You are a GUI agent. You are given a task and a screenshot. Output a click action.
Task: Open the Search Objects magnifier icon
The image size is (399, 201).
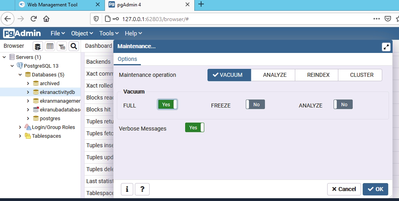click(74, 46)
